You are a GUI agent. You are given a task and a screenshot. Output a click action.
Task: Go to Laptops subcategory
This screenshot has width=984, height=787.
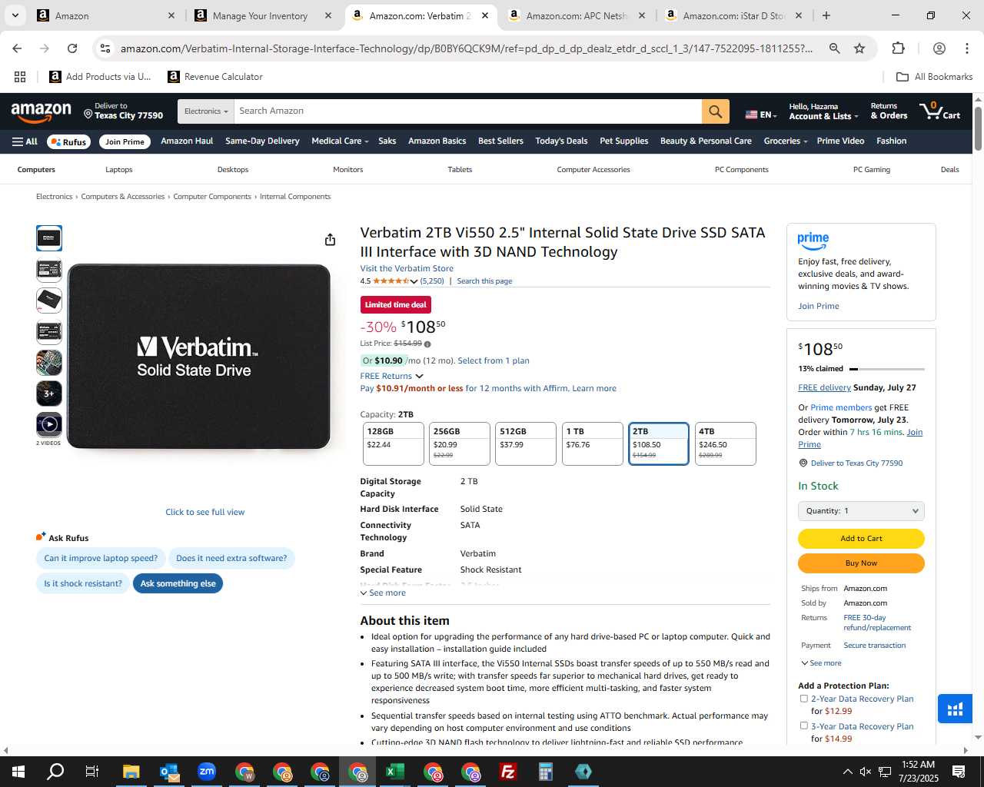tap(119, 170)
